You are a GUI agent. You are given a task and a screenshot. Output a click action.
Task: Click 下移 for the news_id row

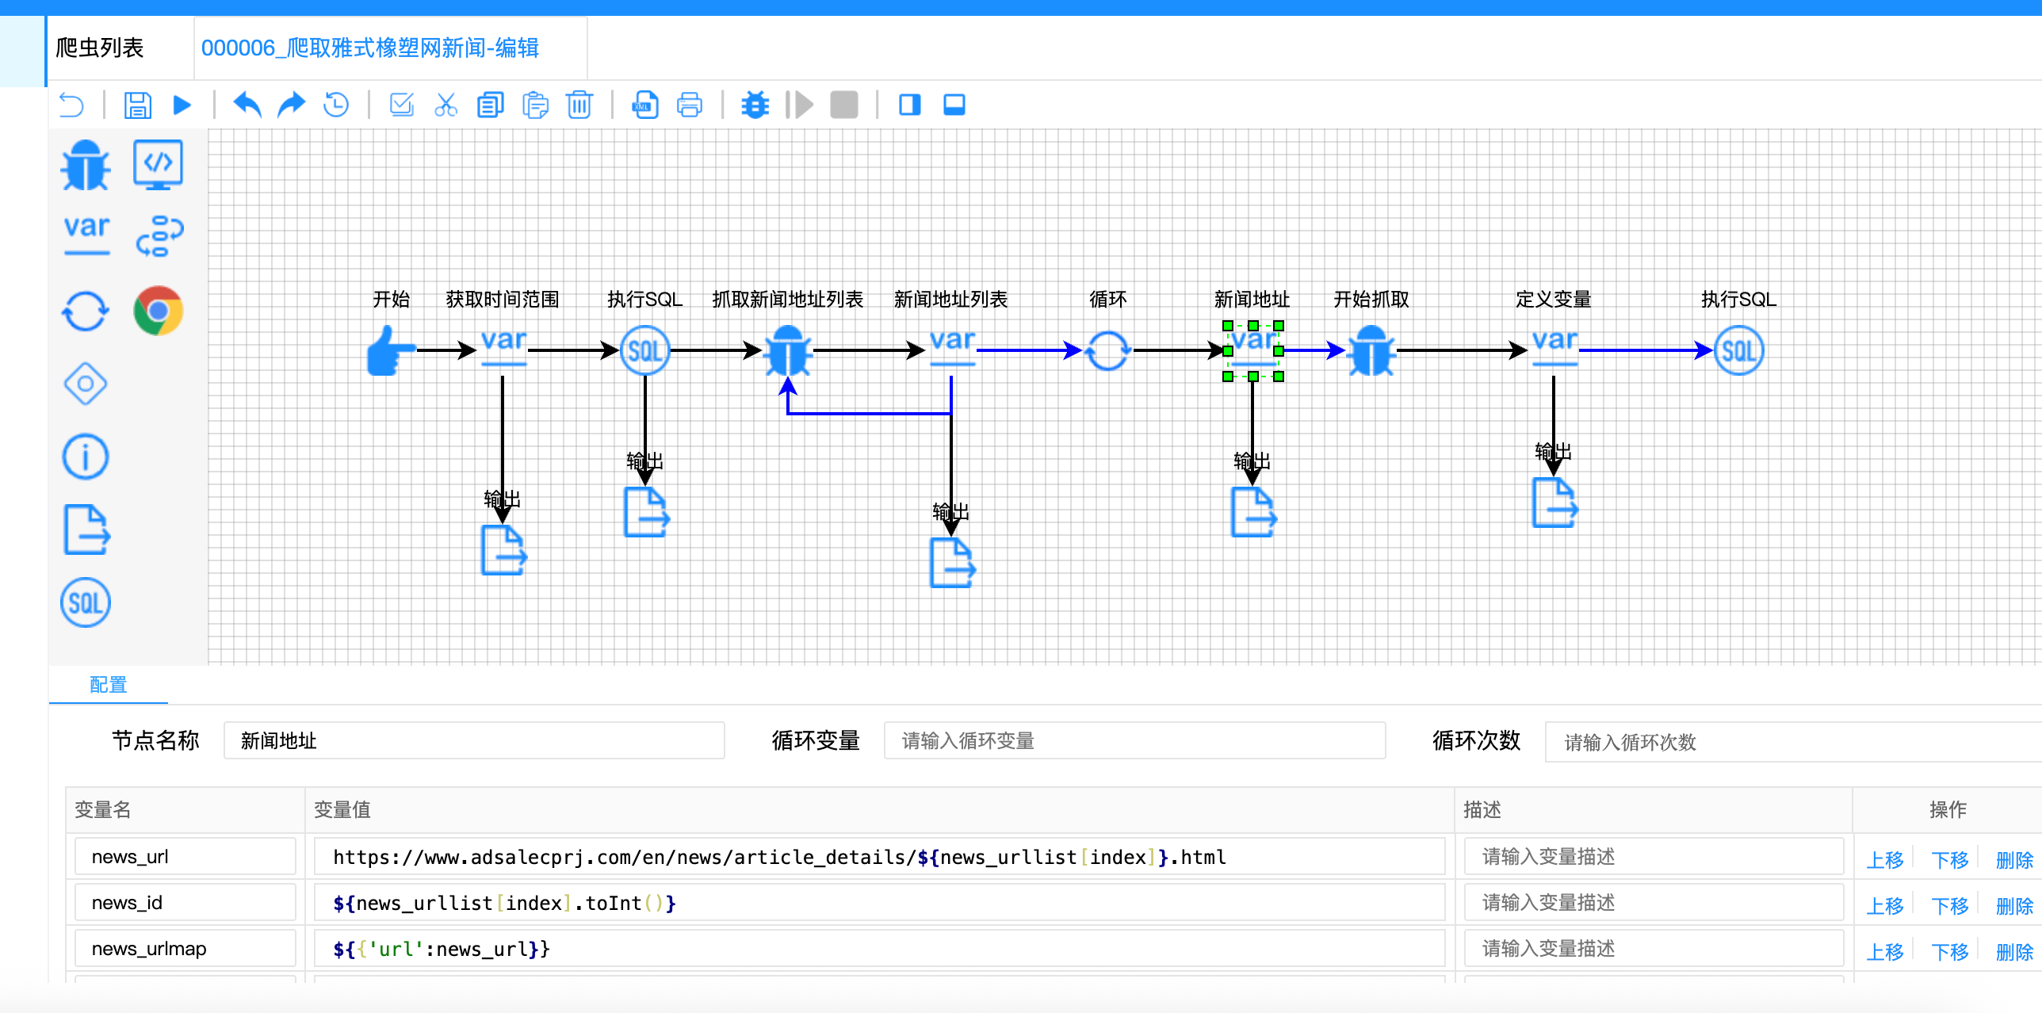(1949, 905)
